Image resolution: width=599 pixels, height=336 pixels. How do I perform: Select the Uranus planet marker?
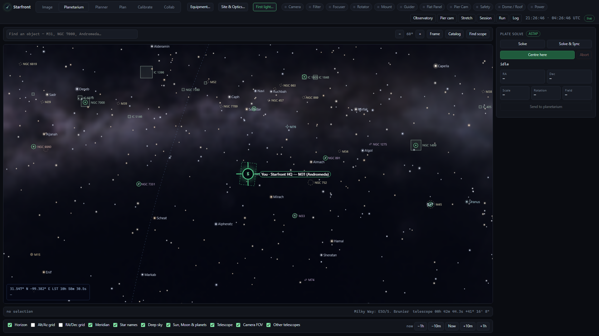click(x=467, y=202)
